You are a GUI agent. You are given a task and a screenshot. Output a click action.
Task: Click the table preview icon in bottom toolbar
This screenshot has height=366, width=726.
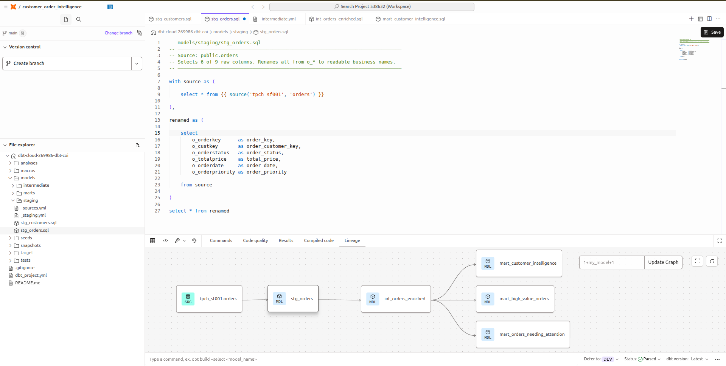click(x=152, y=240)
